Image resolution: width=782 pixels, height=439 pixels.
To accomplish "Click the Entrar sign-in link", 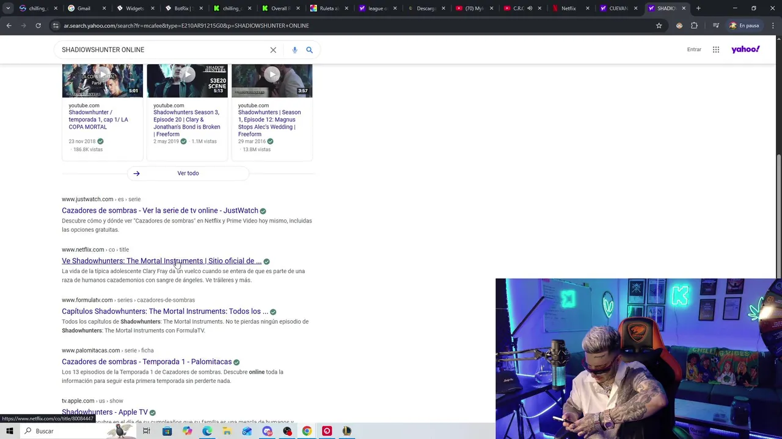I will point(694,49).
